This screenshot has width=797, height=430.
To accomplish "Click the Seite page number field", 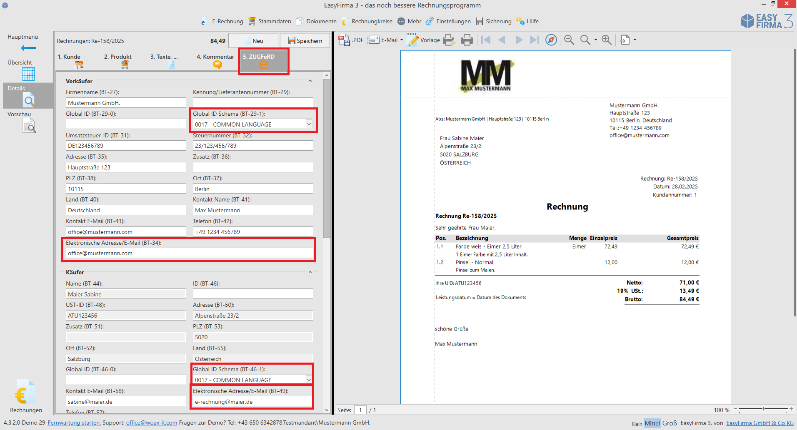I will (x=360, y=410).
